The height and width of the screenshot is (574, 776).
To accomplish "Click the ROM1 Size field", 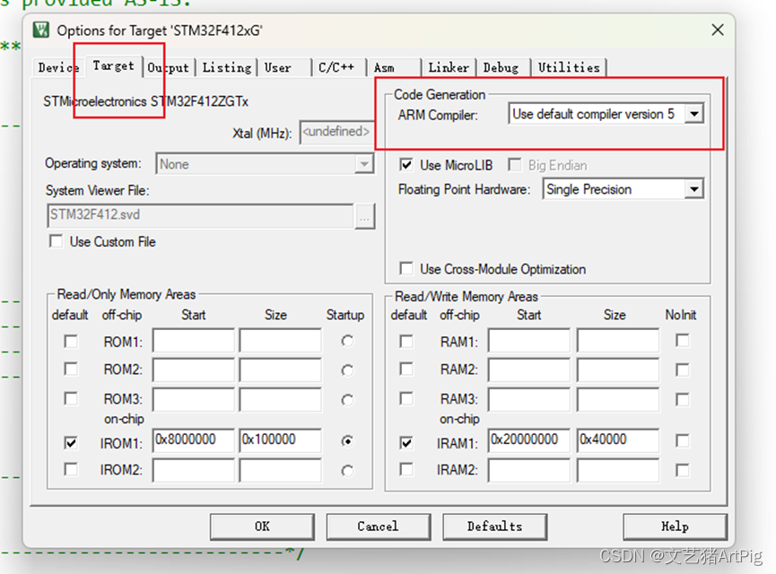I will (280, 341).
